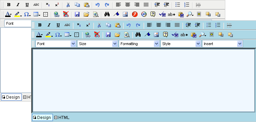Viewport: 256px width, 122px height.
Task: Click Paste from Word in blue front editor
Action: 194,35
